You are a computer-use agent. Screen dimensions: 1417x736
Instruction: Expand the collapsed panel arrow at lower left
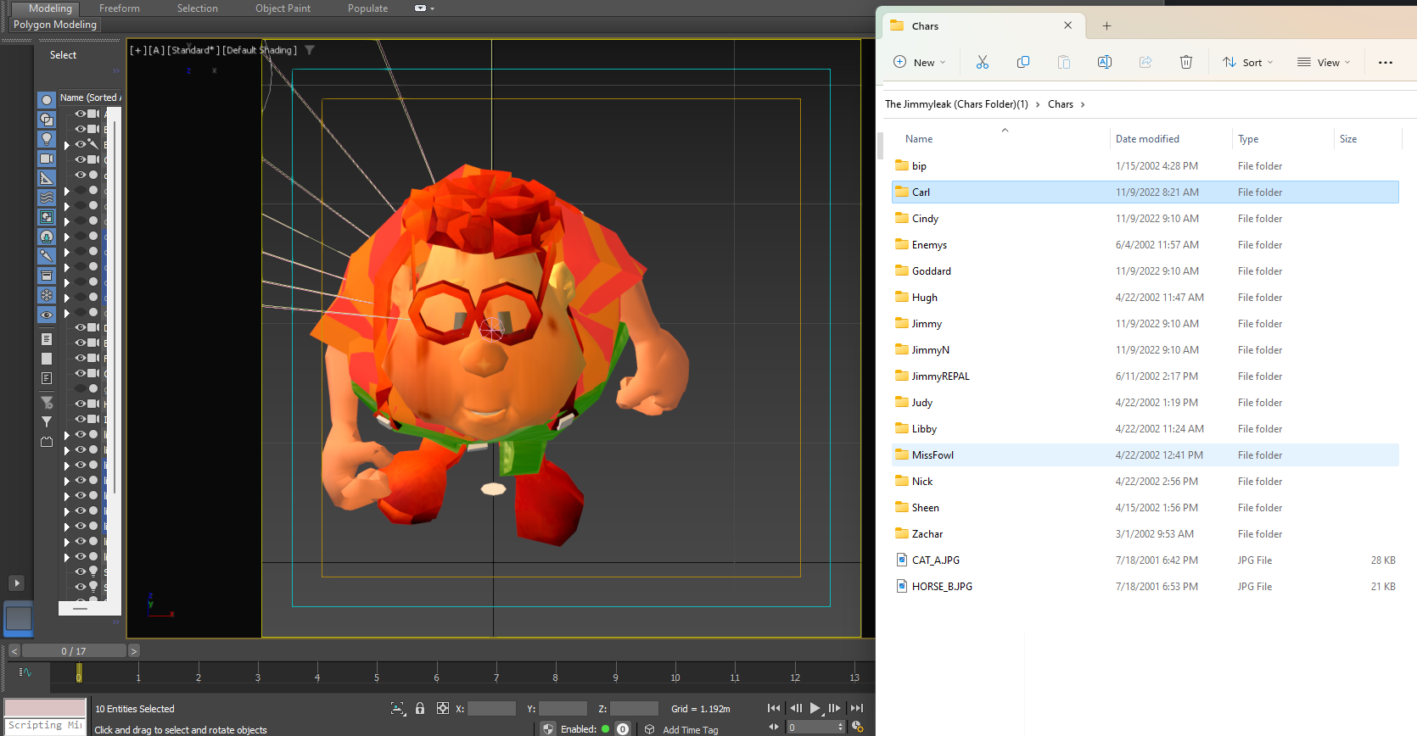pos(17,583)
